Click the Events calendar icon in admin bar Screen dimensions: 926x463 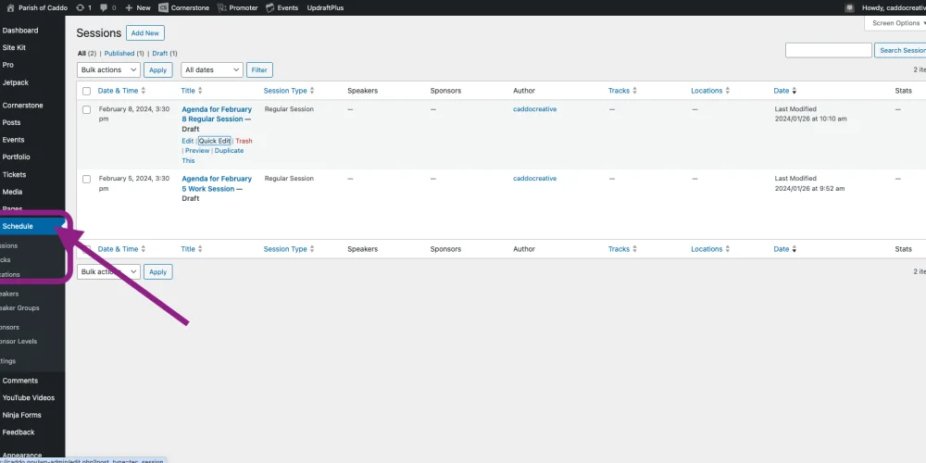(x=269, y=7)
